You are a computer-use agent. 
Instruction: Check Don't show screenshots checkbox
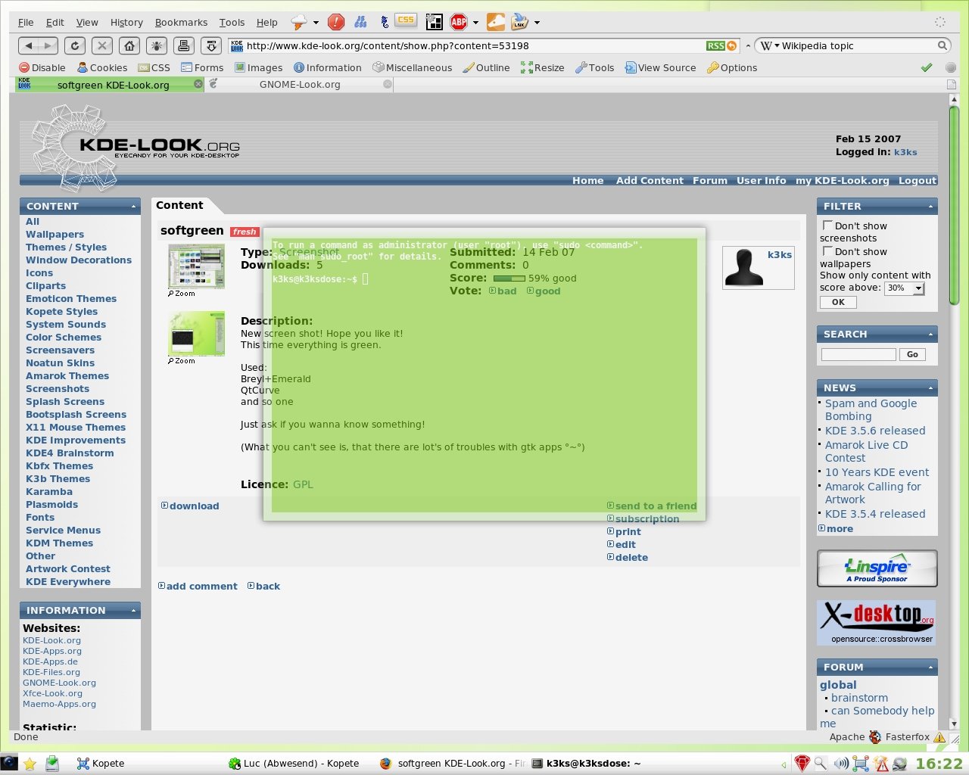coord(827,226)
